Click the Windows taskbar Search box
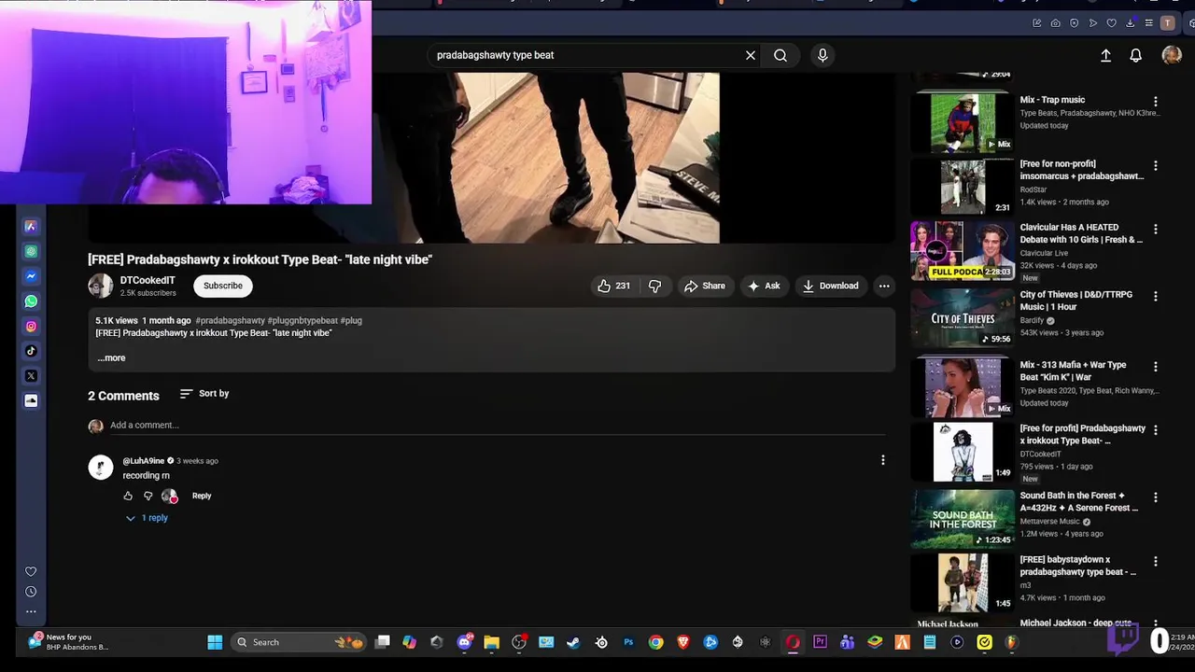 299,642
